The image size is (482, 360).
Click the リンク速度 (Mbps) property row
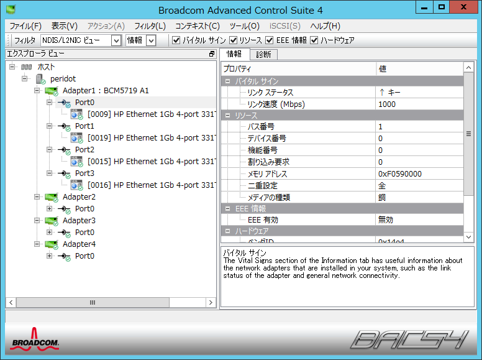[342, 104]
